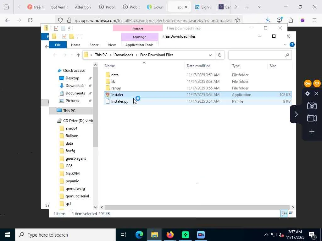Click the Explorer back arrow
Viewport: 322px width, 241px height.
pyautogui.click(x=55, y=55)
